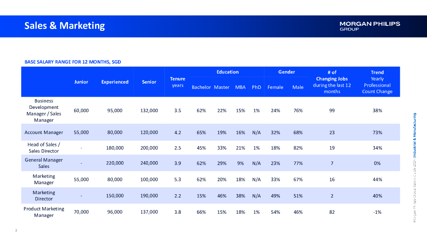Click the General Manager Sales row label
Viewport: 427px width, 240px height.
[x=44, y=163]
